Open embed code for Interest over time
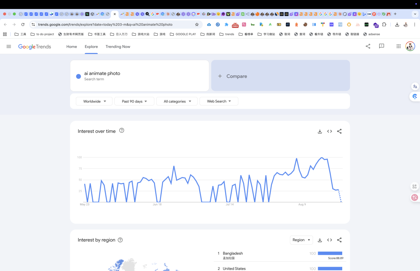The image size is (420, 271). tap(329, 131)
